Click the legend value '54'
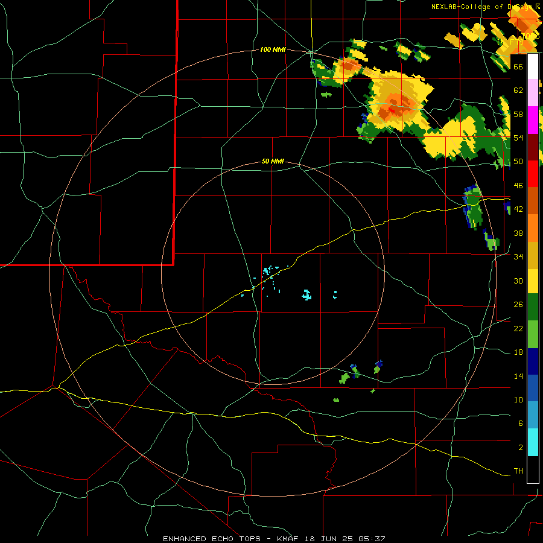Screen dimensions: 543x543 click(x=518, y=138)
